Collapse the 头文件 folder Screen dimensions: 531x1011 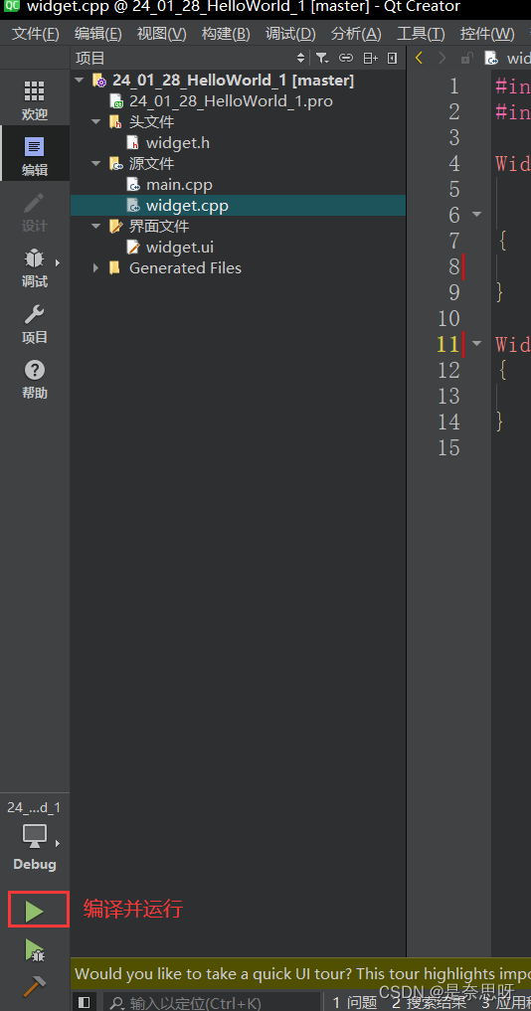(x=96, y=122)
